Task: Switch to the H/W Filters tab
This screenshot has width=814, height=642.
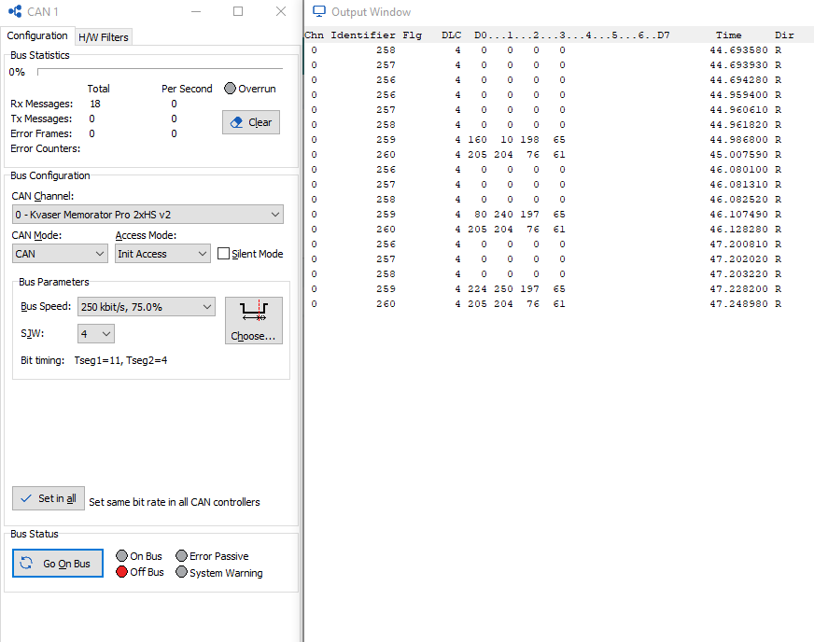Action: tap(103, 36)
